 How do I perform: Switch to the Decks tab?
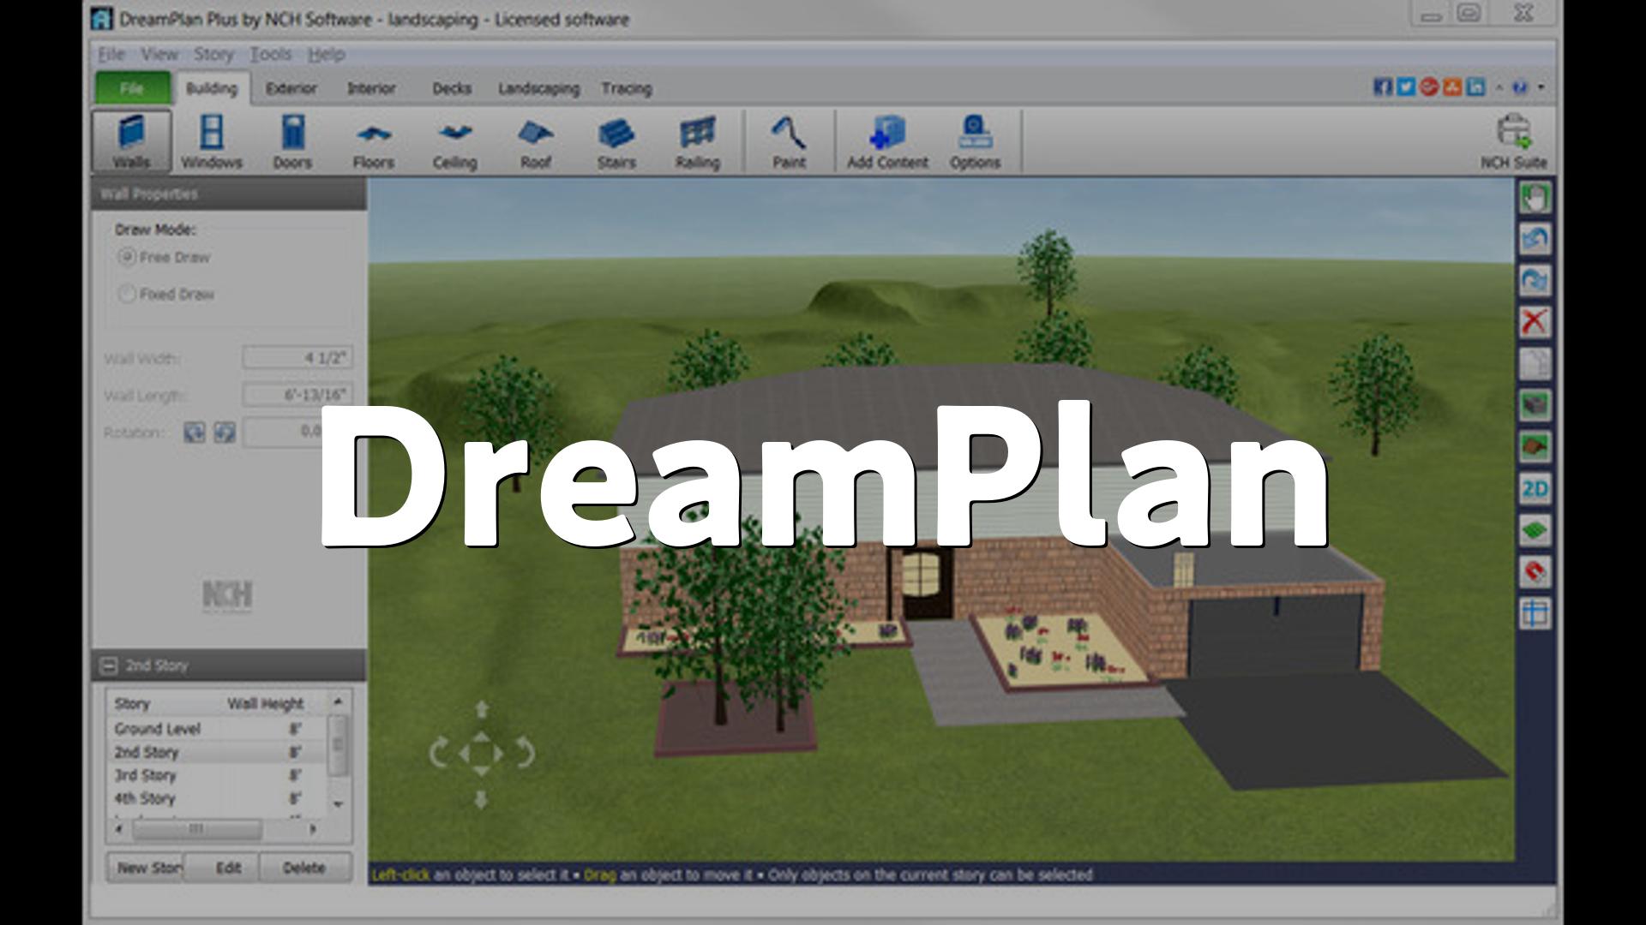click(x=452, y=88)
